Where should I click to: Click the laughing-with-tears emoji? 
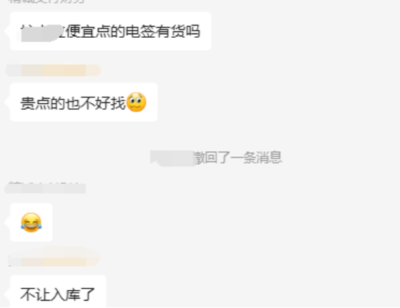point(31,222)
